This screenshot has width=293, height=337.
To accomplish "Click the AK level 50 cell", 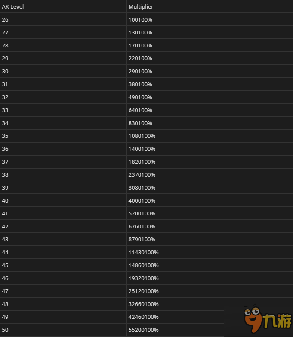I will pyautogui.click(x=63, y=330).
